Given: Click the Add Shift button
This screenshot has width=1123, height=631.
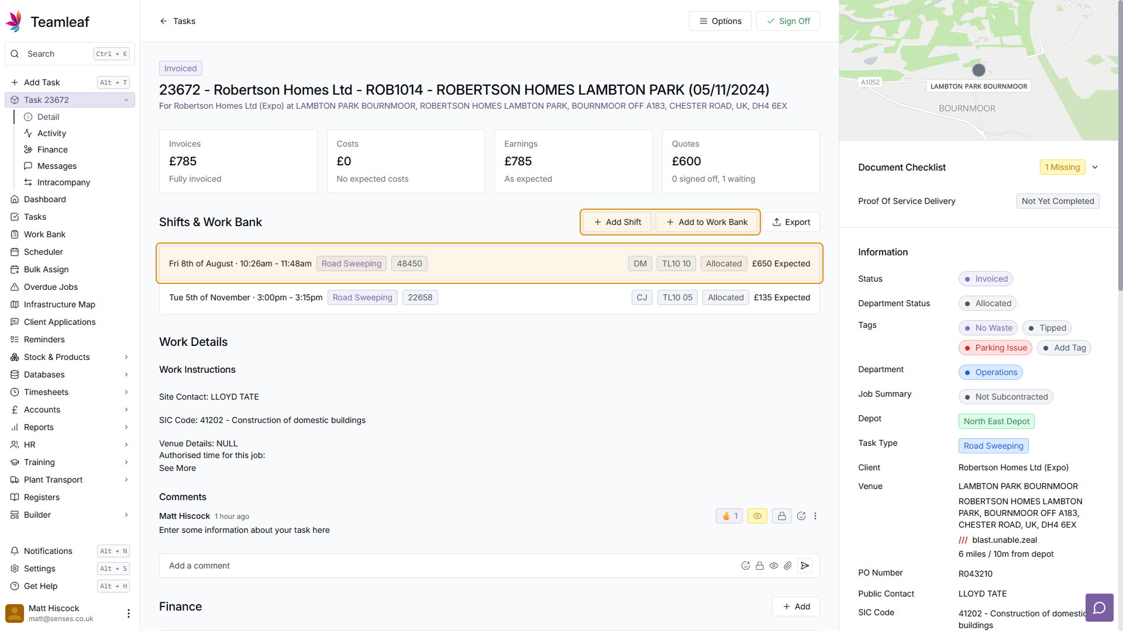Looking at the screenshot, I should (x=617, y=222).
